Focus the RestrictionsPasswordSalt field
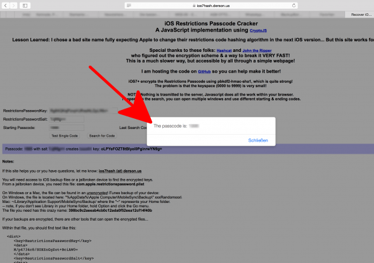374x263 pixels. point(67,119)
